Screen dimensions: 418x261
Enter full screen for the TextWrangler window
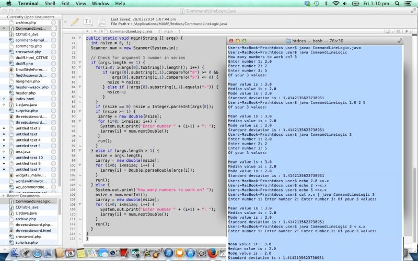[x=413, y=11]
